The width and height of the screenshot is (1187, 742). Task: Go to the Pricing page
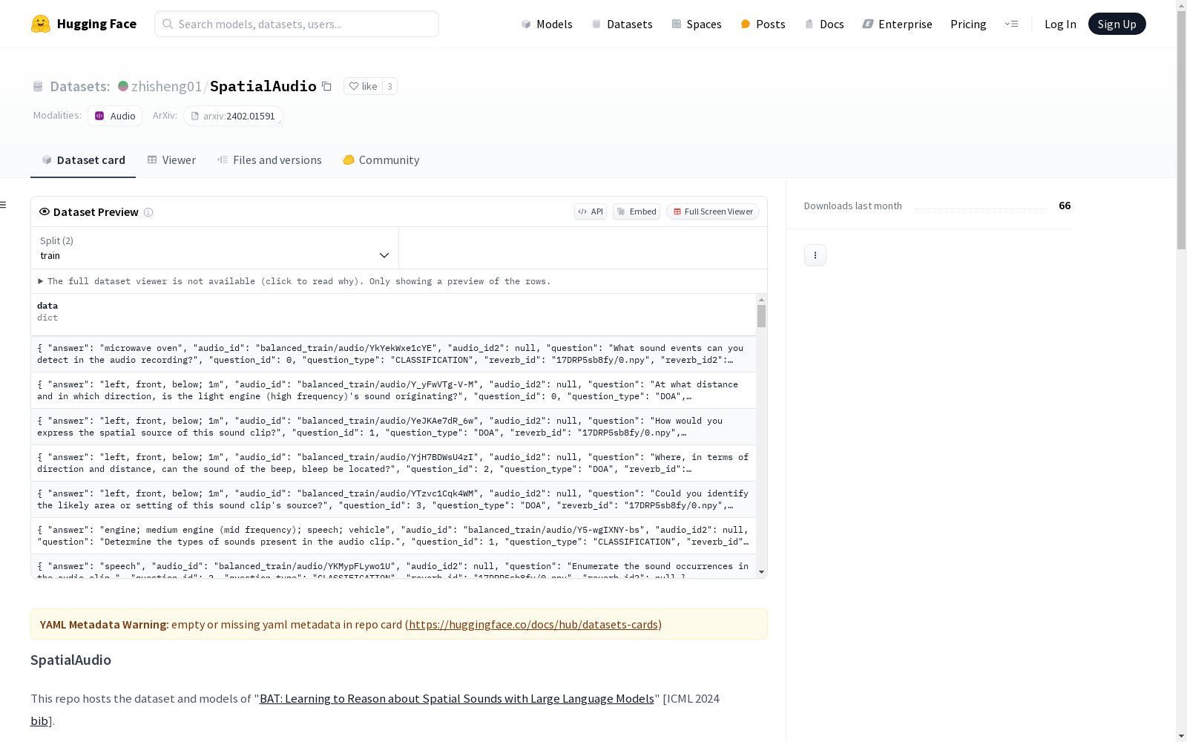(x=968, y=24)
